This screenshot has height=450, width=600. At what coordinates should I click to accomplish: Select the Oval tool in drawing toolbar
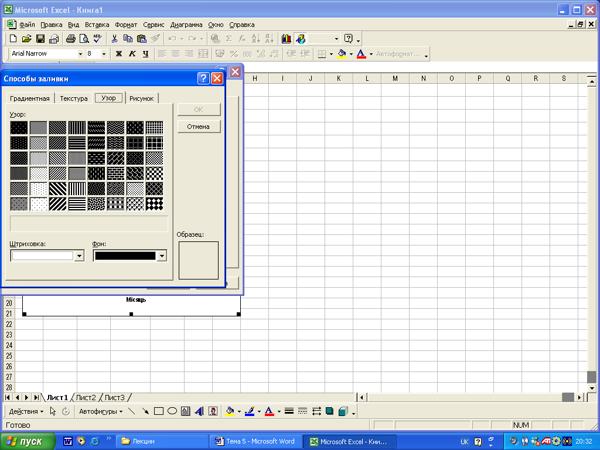click(x=172, y=411)
